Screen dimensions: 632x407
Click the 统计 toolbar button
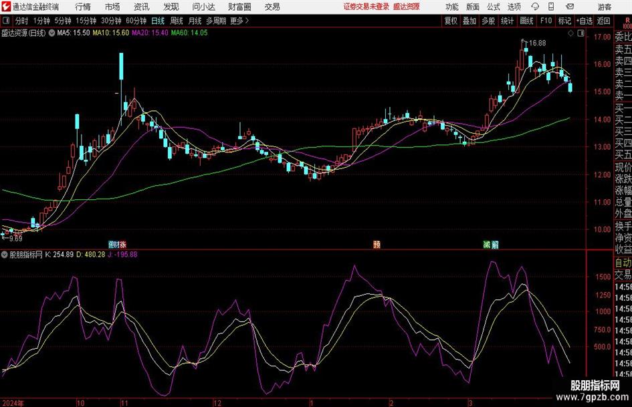click(508, 21)
